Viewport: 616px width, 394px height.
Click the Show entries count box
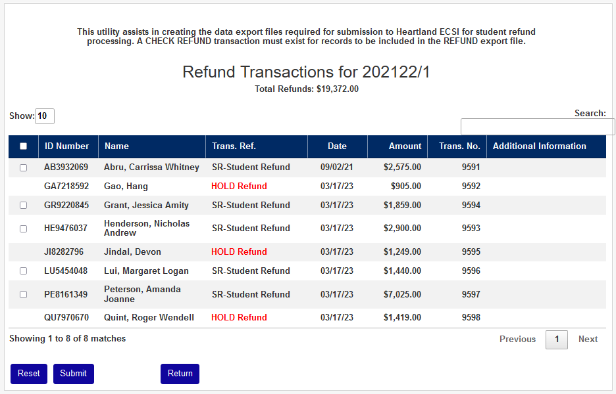[46, 116]
